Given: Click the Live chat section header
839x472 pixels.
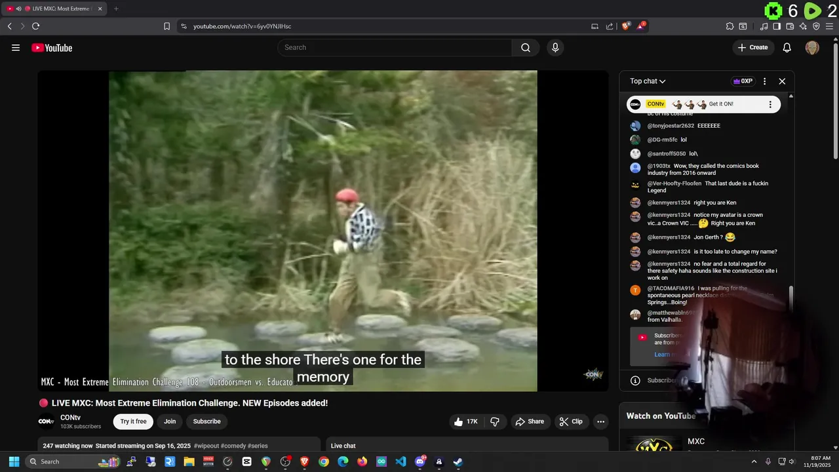Looking at the screenshot, I should [343, 446].
